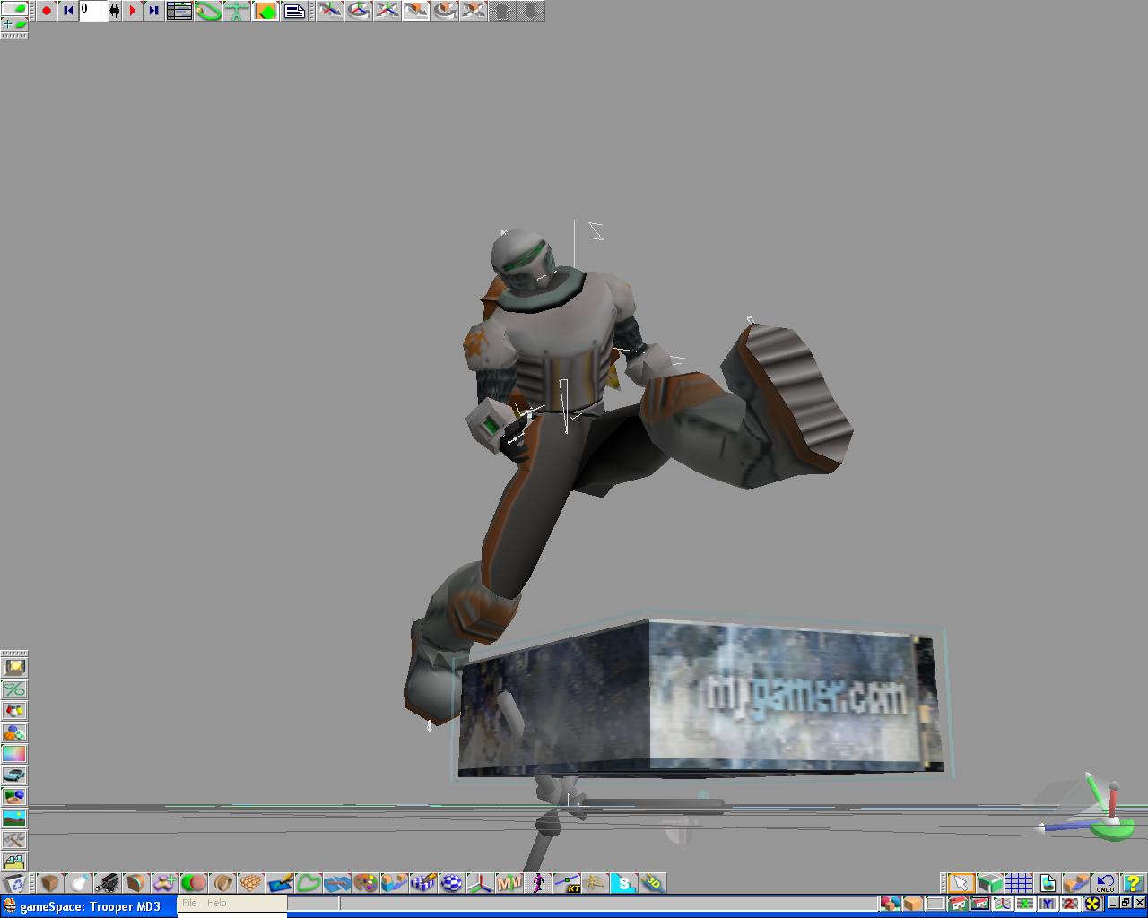Open the 3D label tool icon
The image size is (1148, 918).
(x=653, y=883)
